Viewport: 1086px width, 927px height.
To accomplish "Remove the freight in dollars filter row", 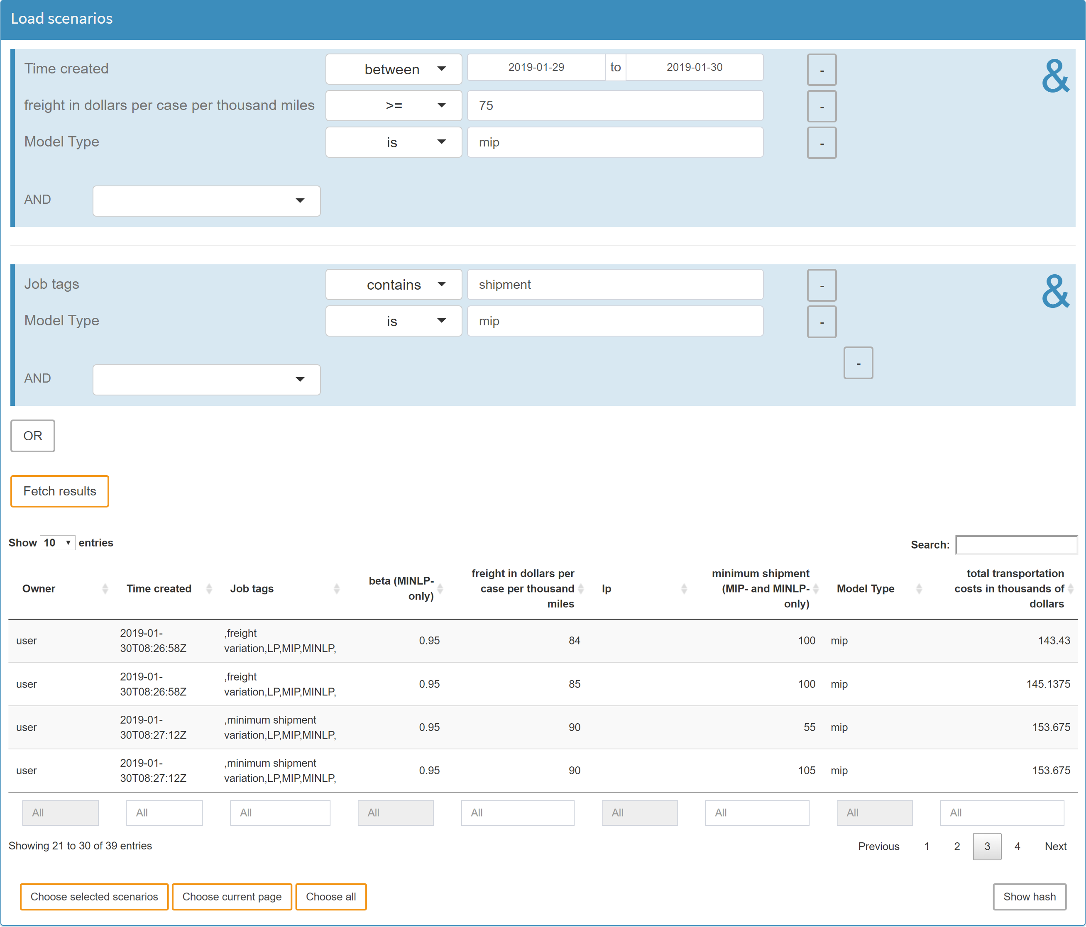I will (821, 106).
